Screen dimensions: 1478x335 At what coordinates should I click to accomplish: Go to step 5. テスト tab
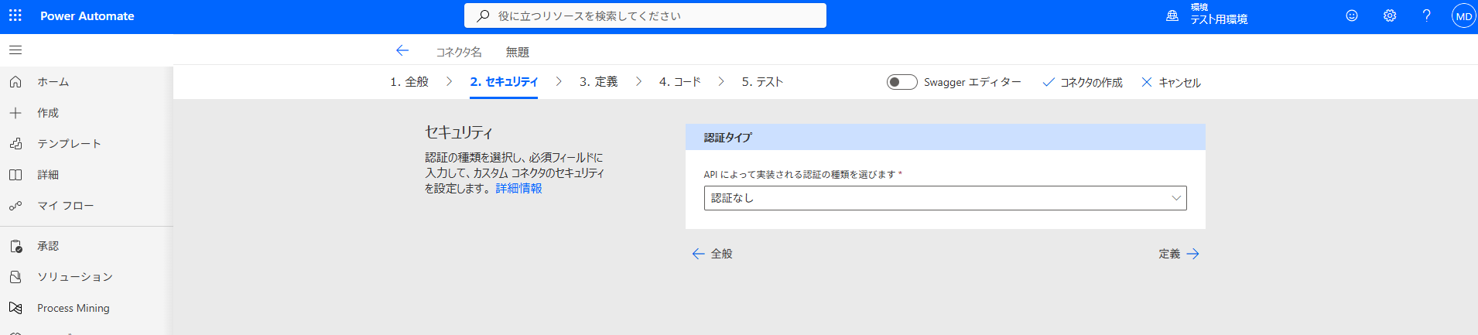762,81
